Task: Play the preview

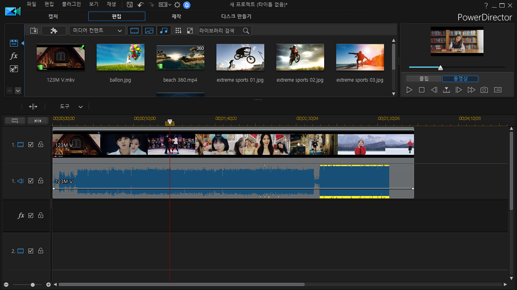Action: click(409, 90)
